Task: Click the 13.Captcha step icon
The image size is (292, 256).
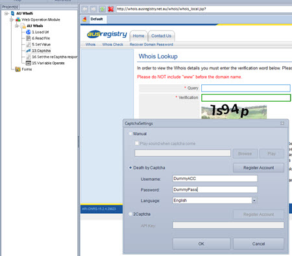Action: 29,51
